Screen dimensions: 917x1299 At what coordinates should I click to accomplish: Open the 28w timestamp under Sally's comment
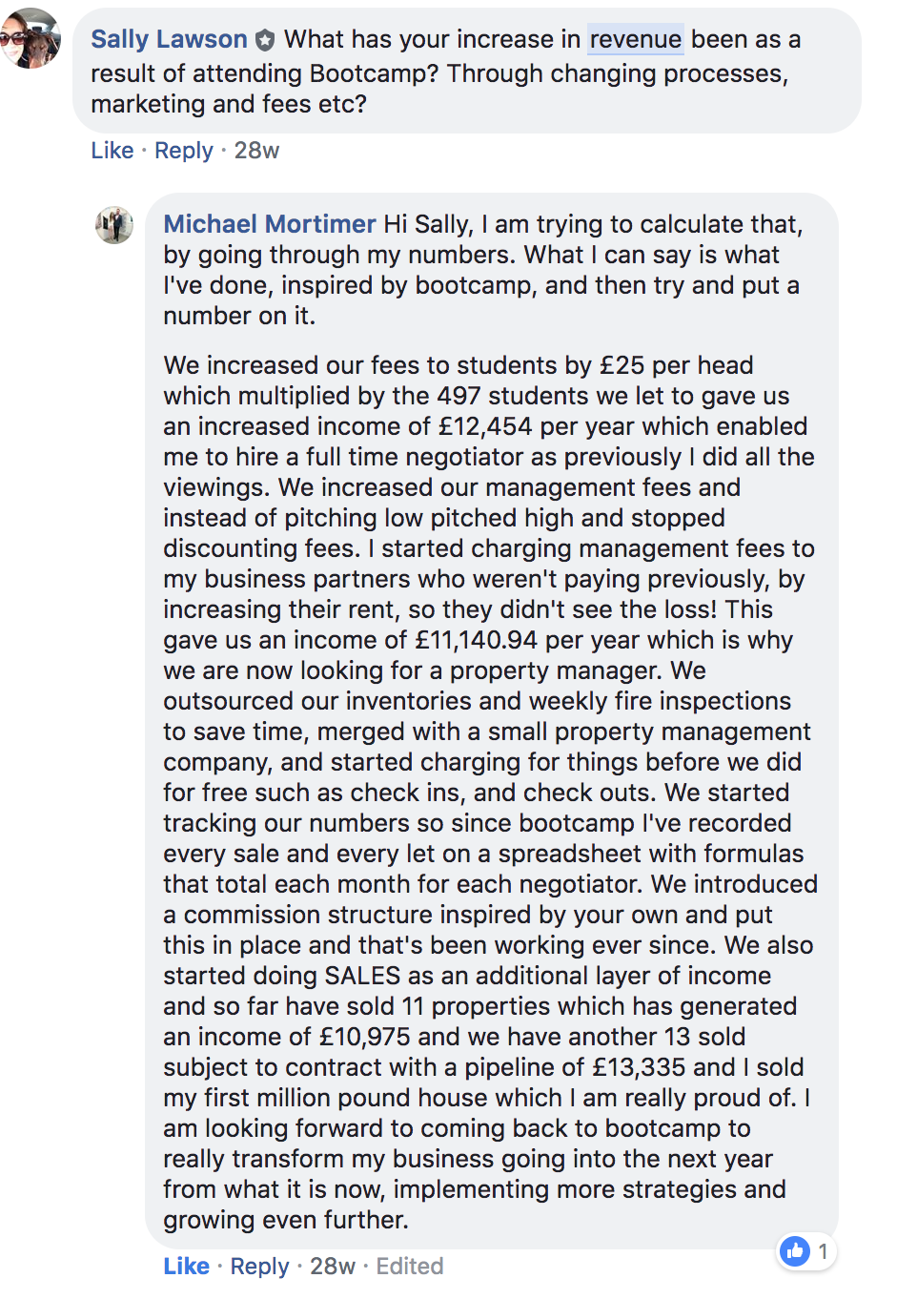coord(256,151)
